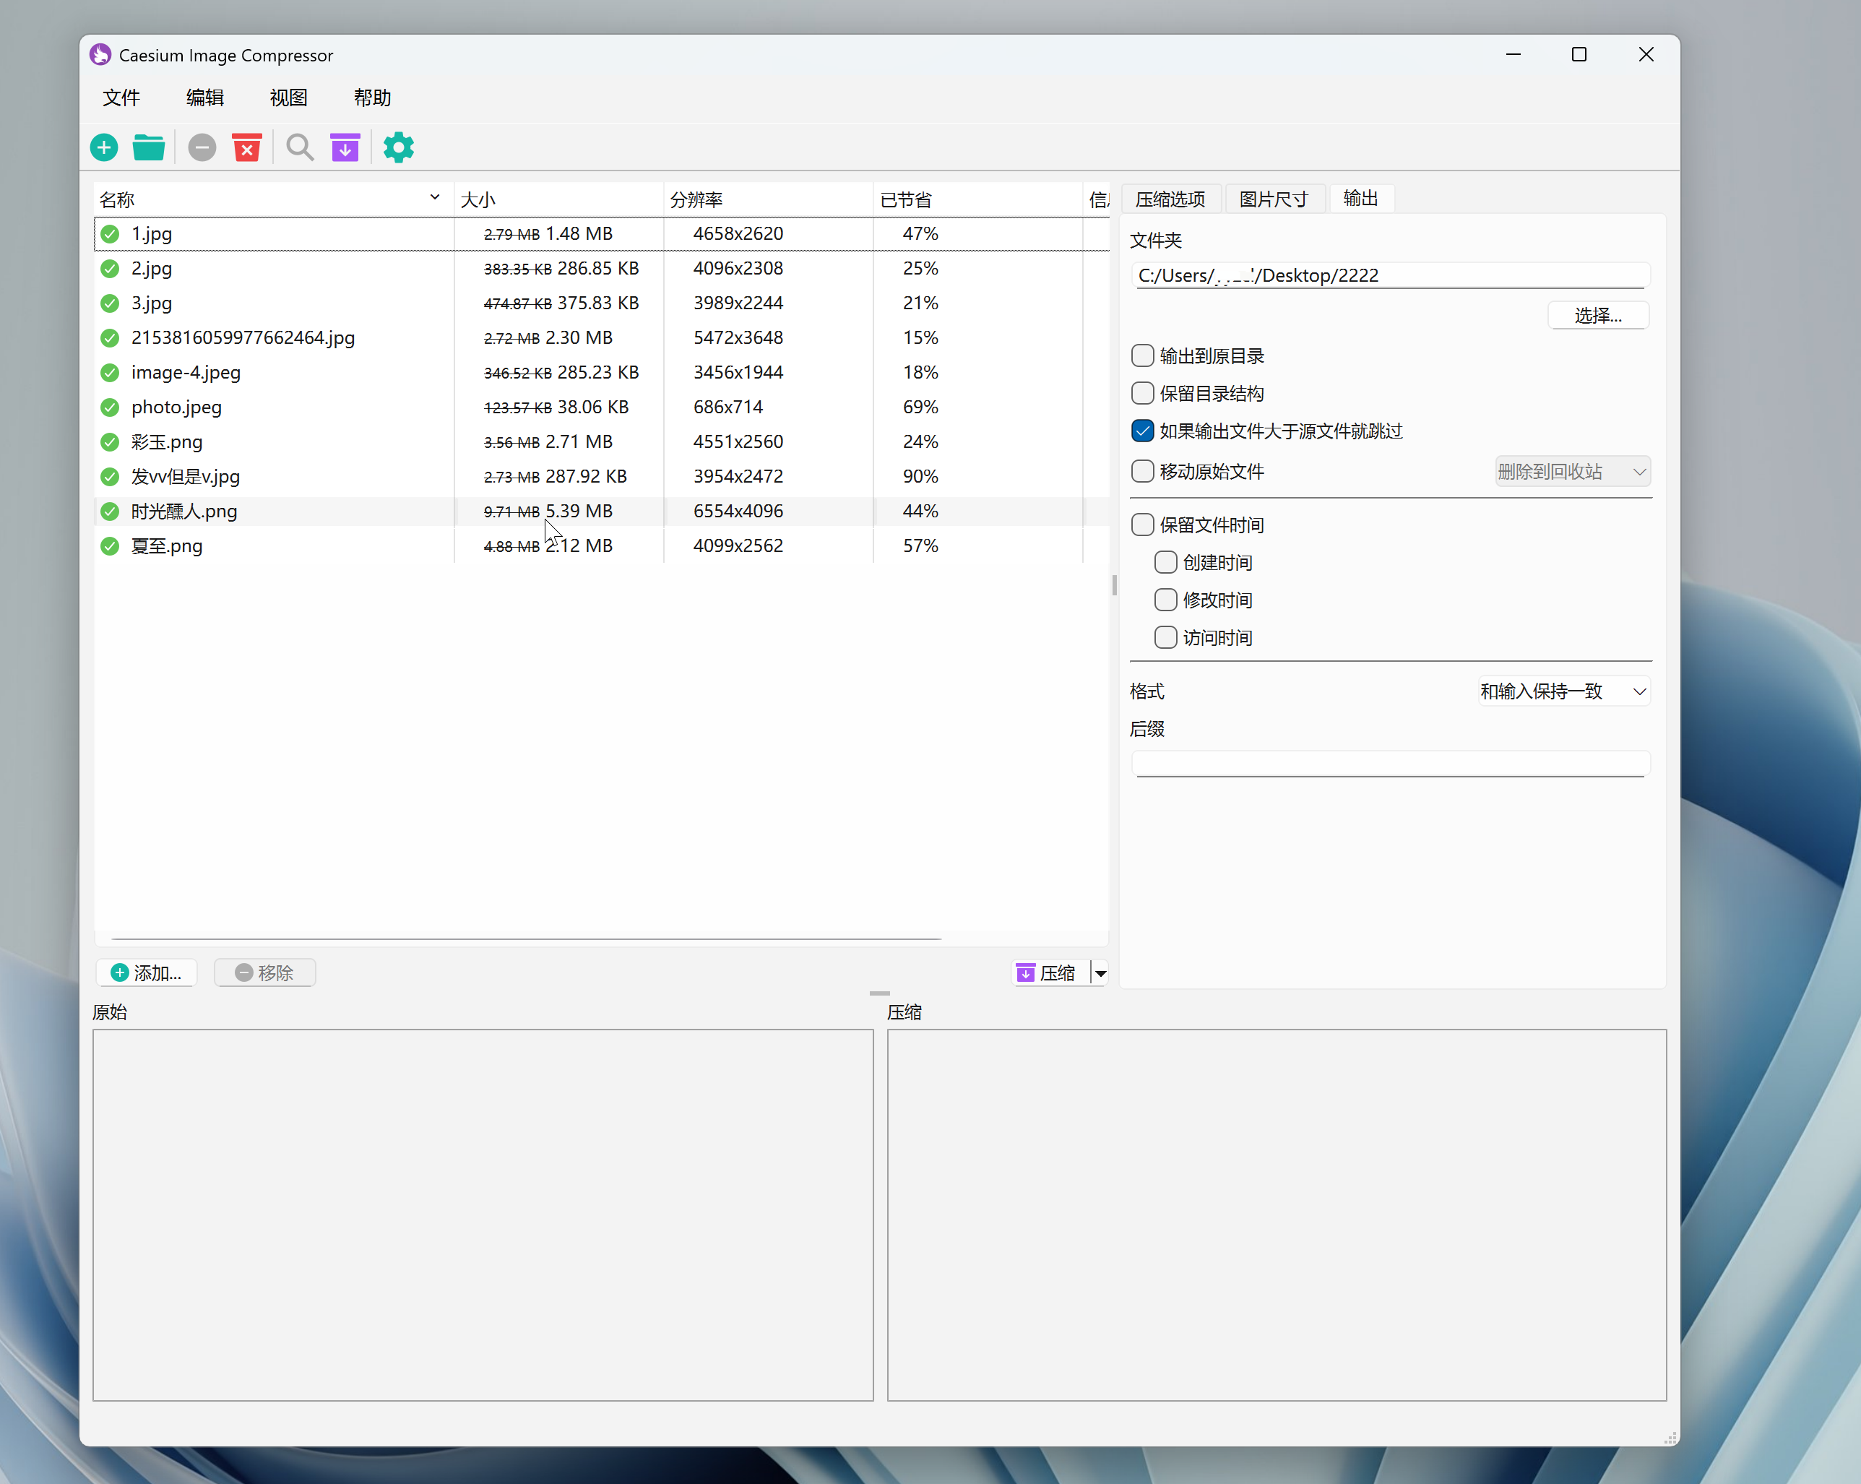Enable the 输出到原目录 checkbox

pos(1142,355)
